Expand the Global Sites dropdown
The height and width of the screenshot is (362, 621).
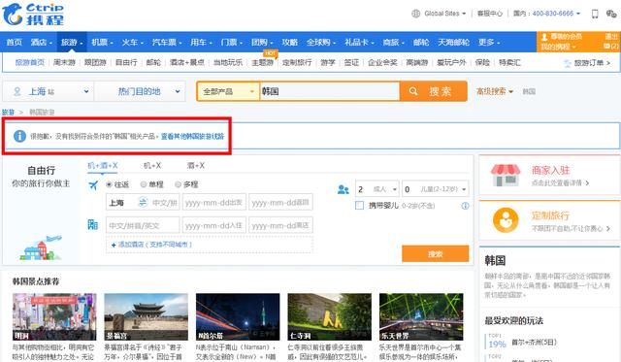[444, 14]
